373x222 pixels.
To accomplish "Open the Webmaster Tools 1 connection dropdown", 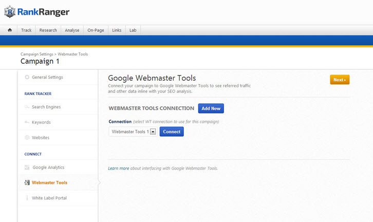I will 153,132.
